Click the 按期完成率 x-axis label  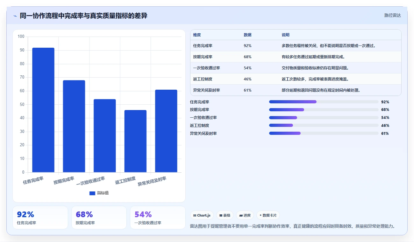pyautogui.click(x=64, y=180)
